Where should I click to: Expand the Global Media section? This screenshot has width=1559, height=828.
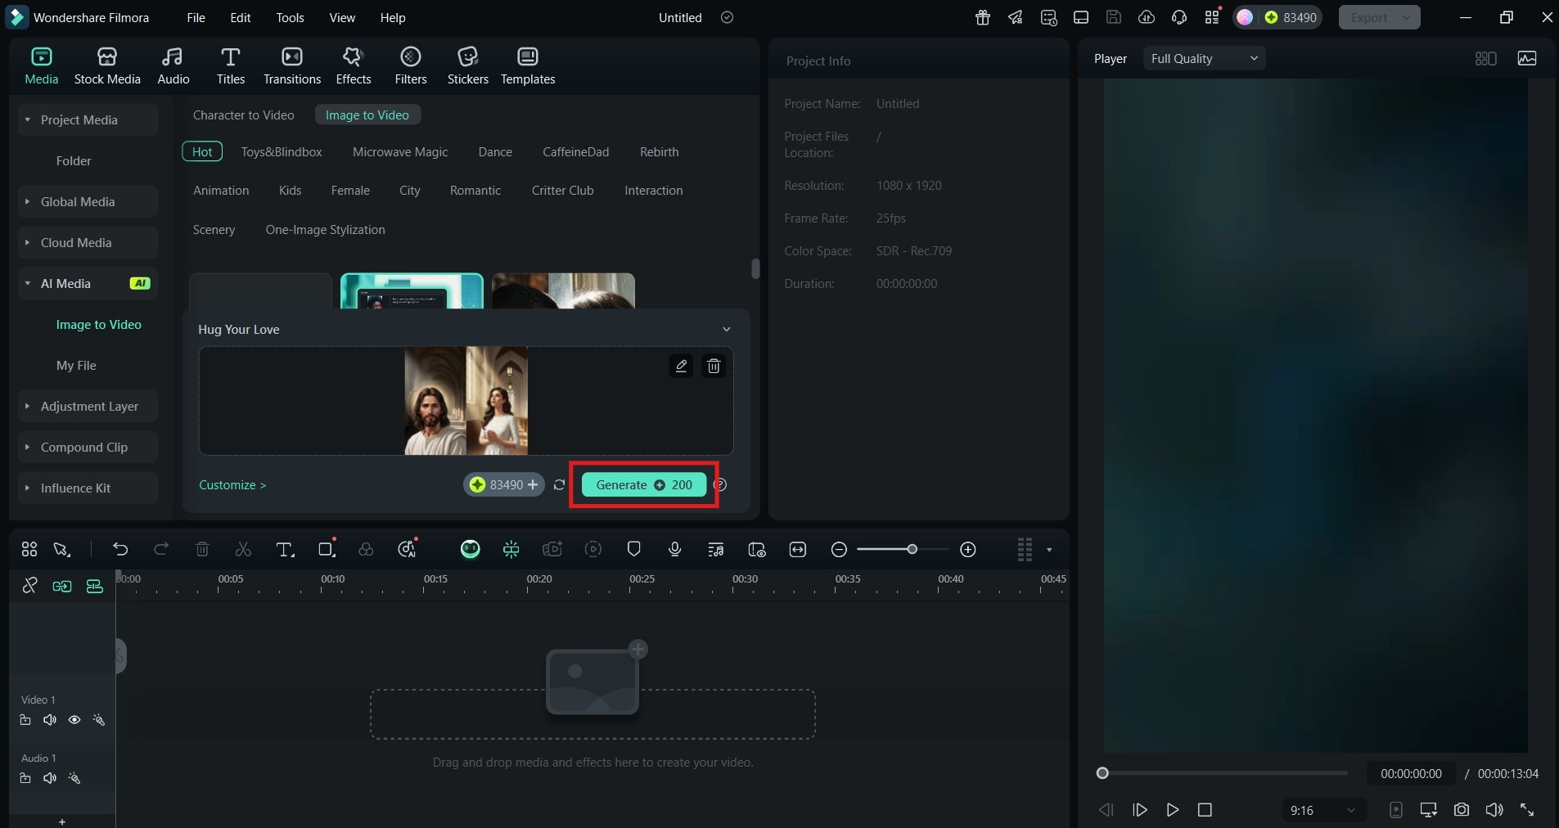tap(28, 201)
